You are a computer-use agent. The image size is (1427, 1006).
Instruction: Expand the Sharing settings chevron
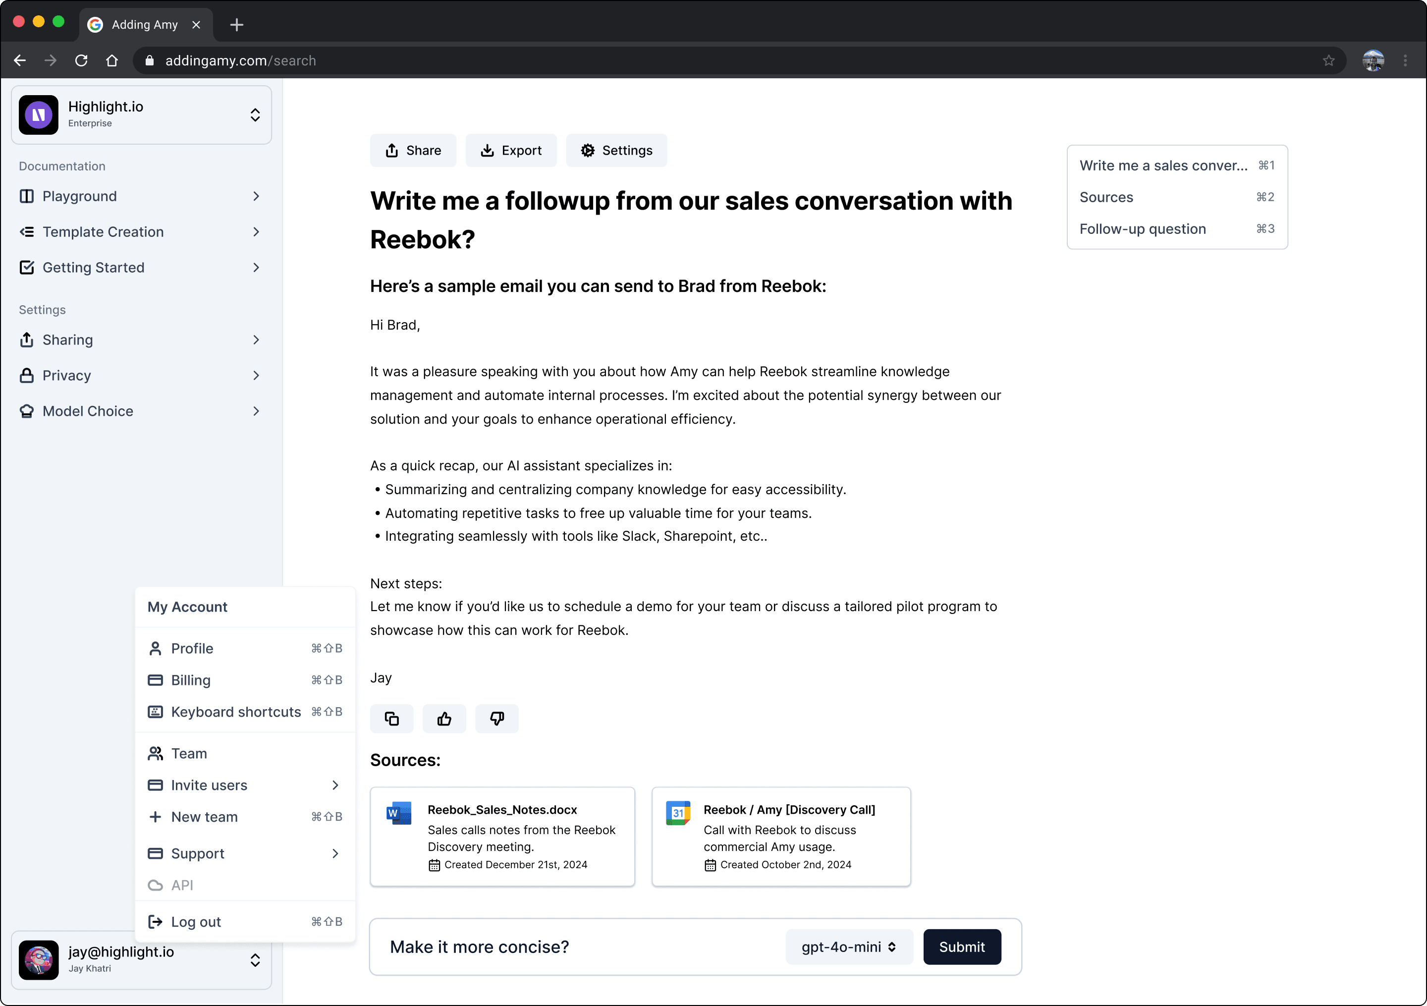click(x=256, y=339)
